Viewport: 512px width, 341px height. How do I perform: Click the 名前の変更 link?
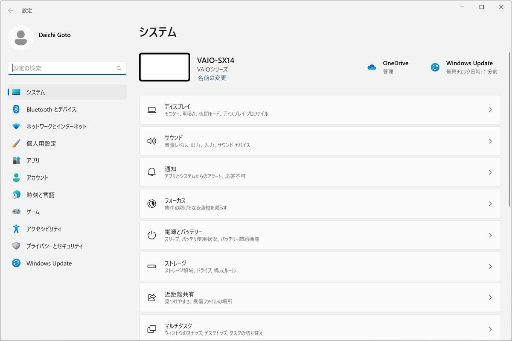click(x=212, y=78)
